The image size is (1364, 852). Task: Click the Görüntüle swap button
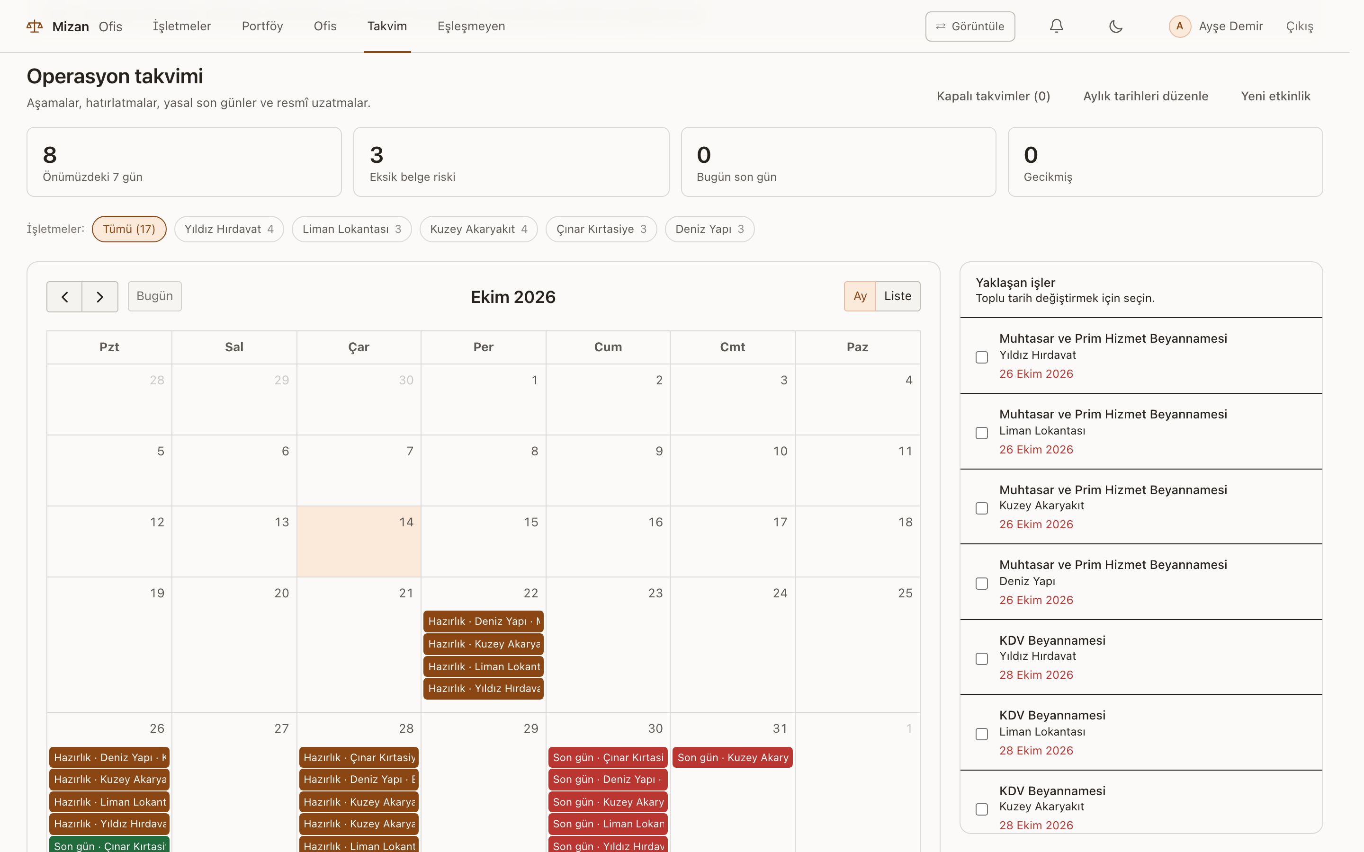coord(969,27)
